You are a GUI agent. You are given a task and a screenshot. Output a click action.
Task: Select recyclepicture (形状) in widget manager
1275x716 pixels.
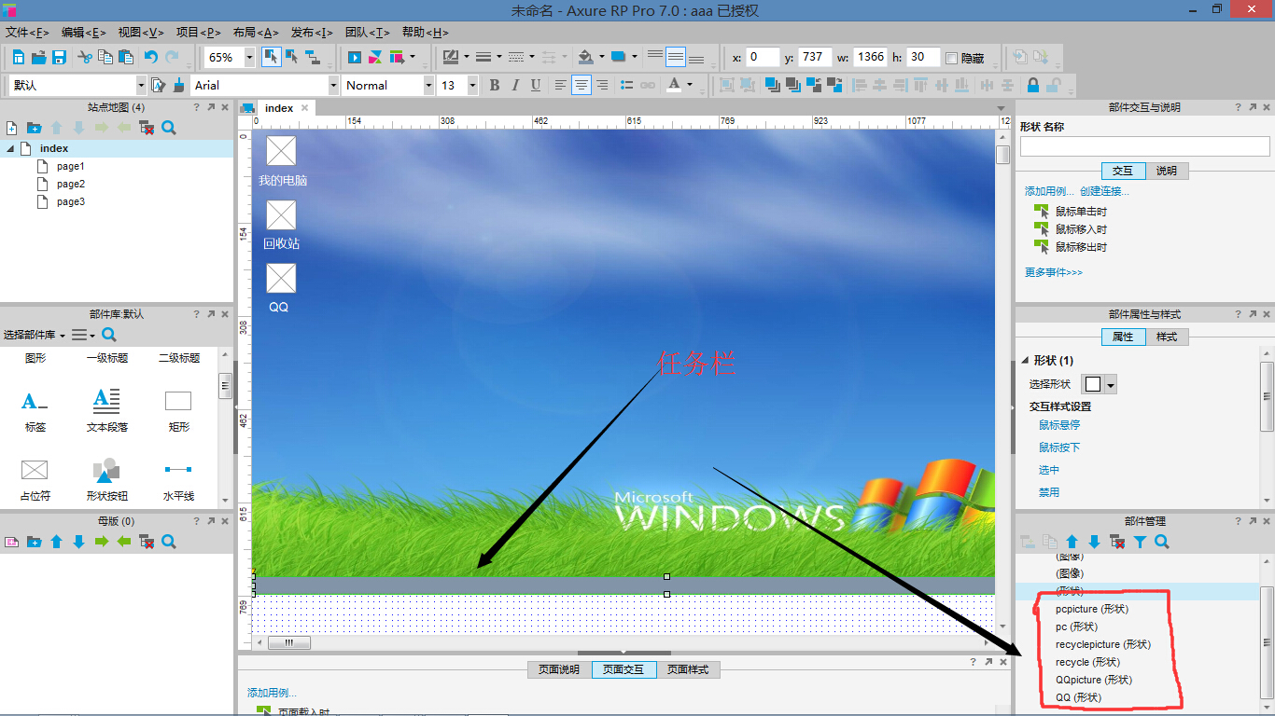(x=1102, y=644)
